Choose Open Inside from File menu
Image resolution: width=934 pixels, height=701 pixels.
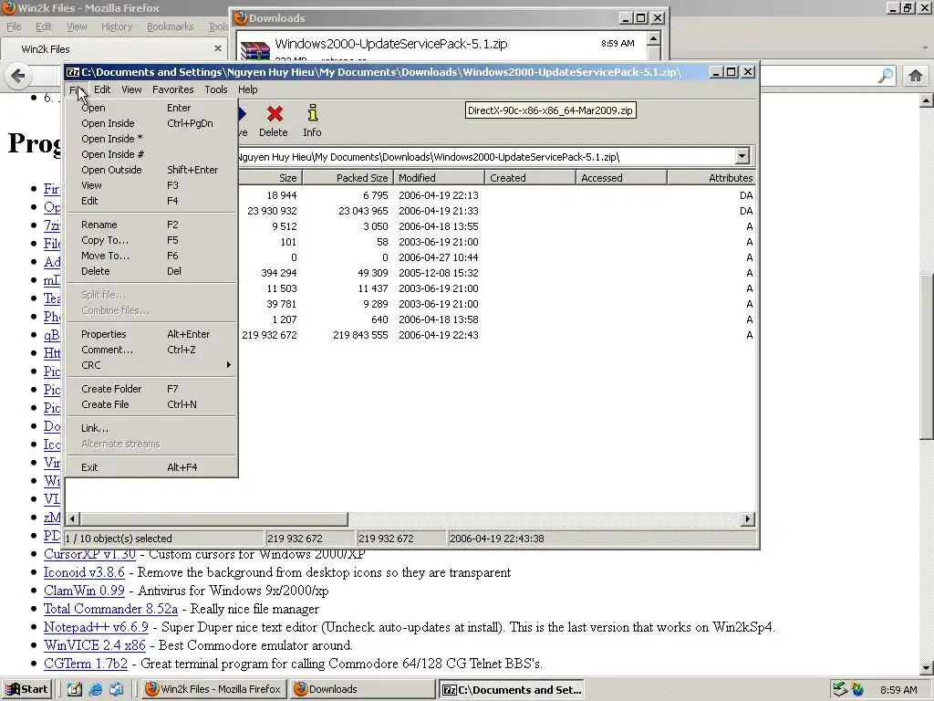(x=151, y=123)
